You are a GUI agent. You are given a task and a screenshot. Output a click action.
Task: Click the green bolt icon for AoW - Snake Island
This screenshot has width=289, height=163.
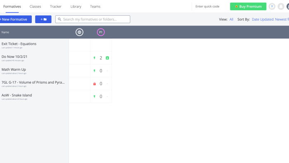pos(95,96)
